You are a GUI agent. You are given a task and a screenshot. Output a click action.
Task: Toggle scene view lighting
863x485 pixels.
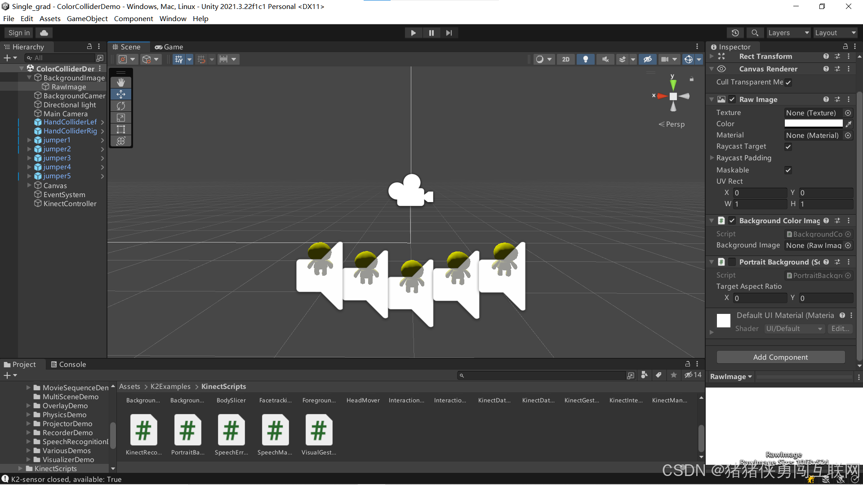point(585,59)
